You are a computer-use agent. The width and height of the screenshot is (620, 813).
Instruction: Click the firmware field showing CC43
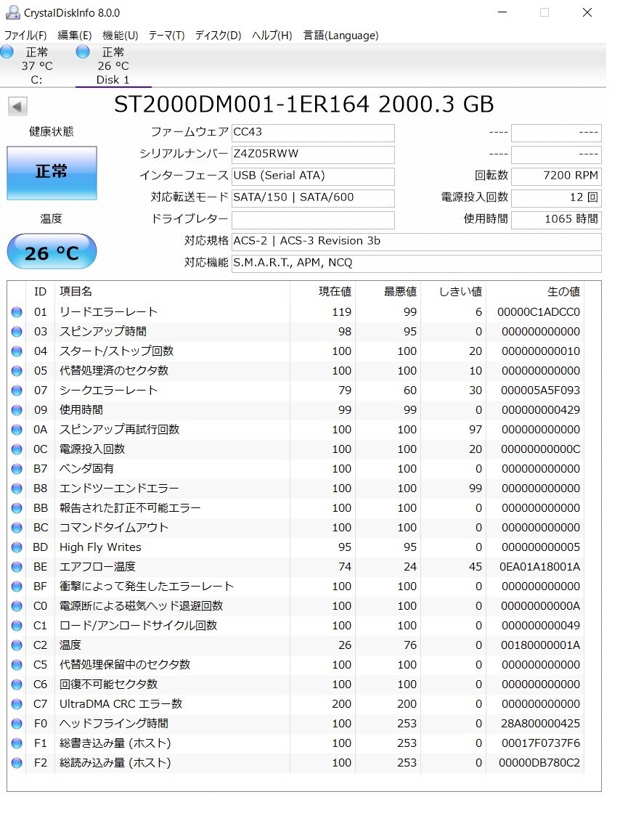313,133
